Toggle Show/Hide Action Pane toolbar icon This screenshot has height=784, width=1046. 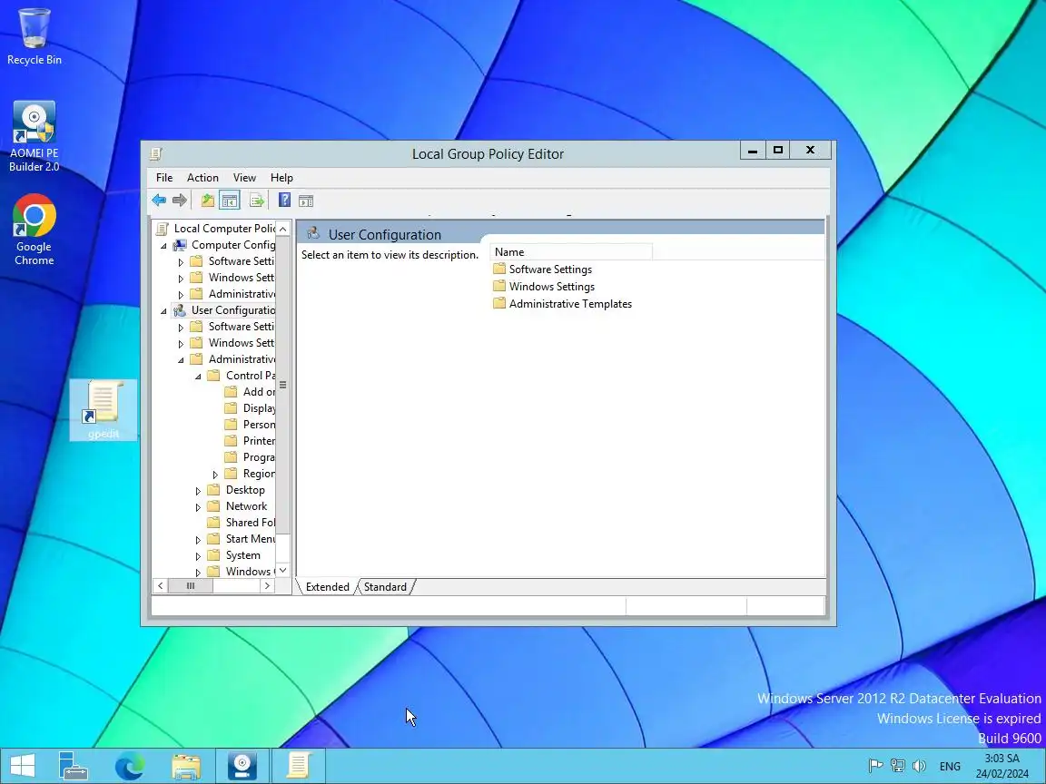(x=305, y=200)
